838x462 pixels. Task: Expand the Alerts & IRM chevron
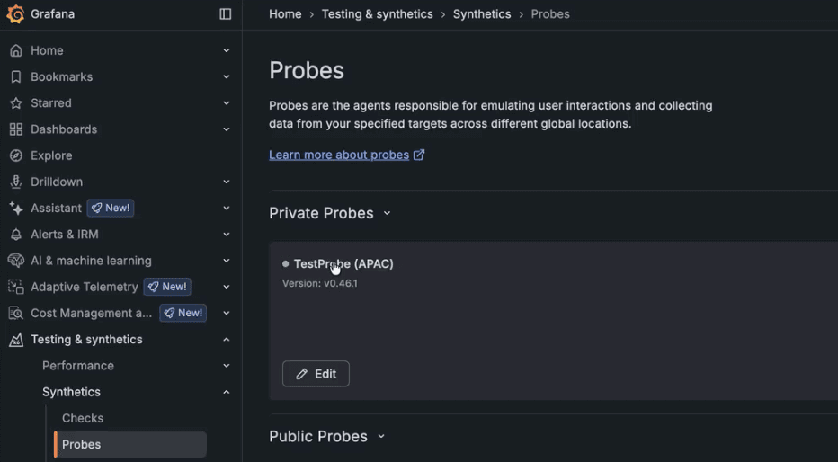226,235
